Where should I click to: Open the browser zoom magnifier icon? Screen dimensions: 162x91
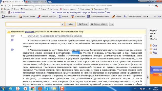[x=150, y=6]
